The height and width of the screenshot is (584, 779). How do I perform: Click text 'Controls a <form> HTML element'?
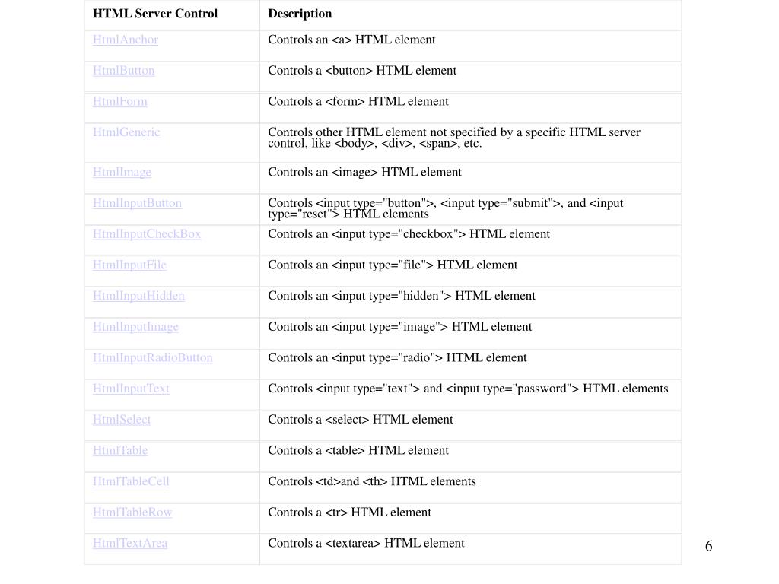tap(358, 101)
